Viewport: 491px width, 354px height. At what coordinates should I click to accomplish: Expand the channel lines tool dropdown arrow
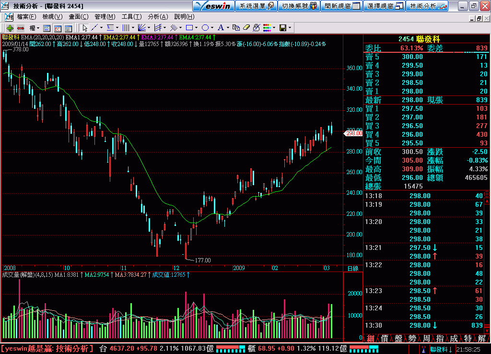[x=165, y=28]
